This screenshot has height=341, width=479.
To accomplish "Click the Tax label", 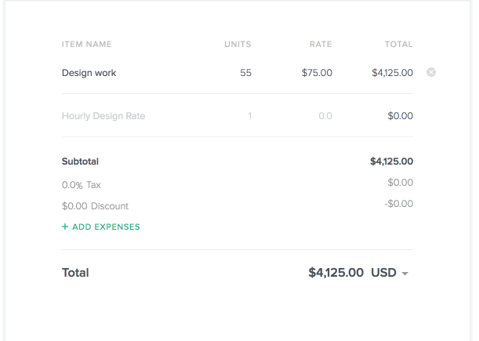I will [x=93, y=185].
